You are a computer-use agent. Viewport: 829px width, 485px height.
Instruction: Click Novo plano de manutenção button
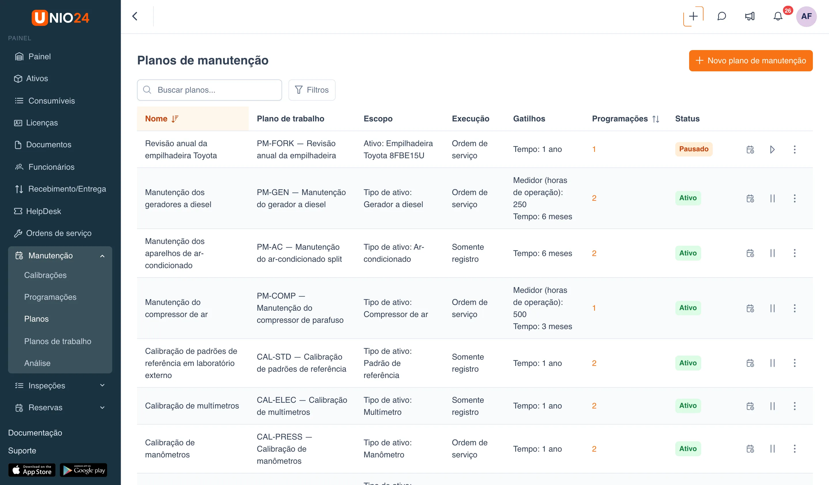751,60
